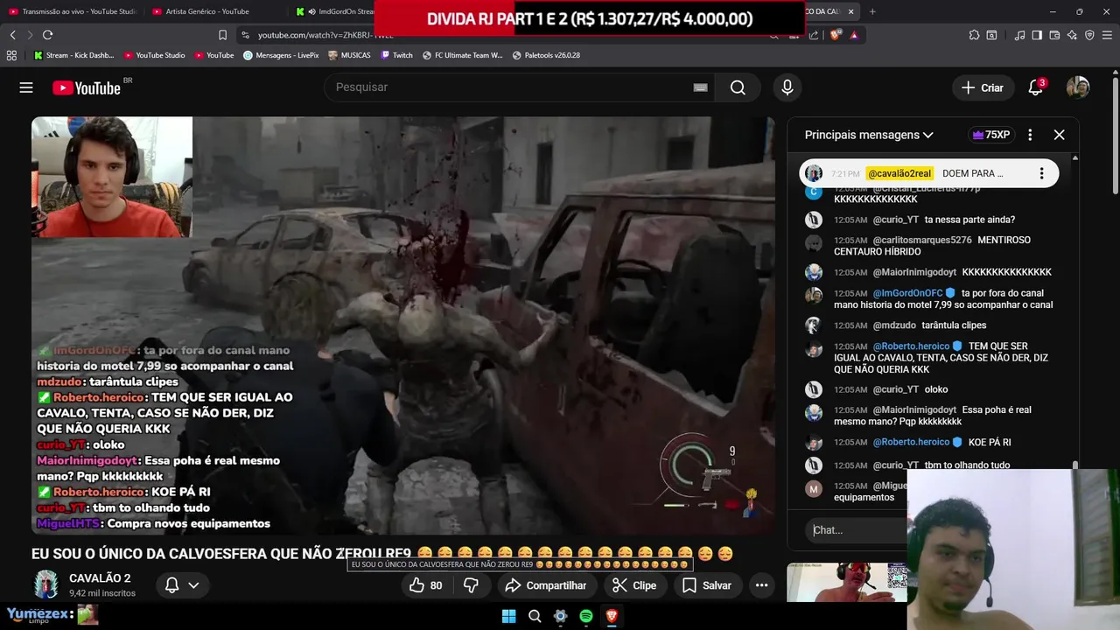The height and width of the screenshot is (630, 1120).
Task: Open MUSICAS bookmark folder
Action: (x=349, y=55)
